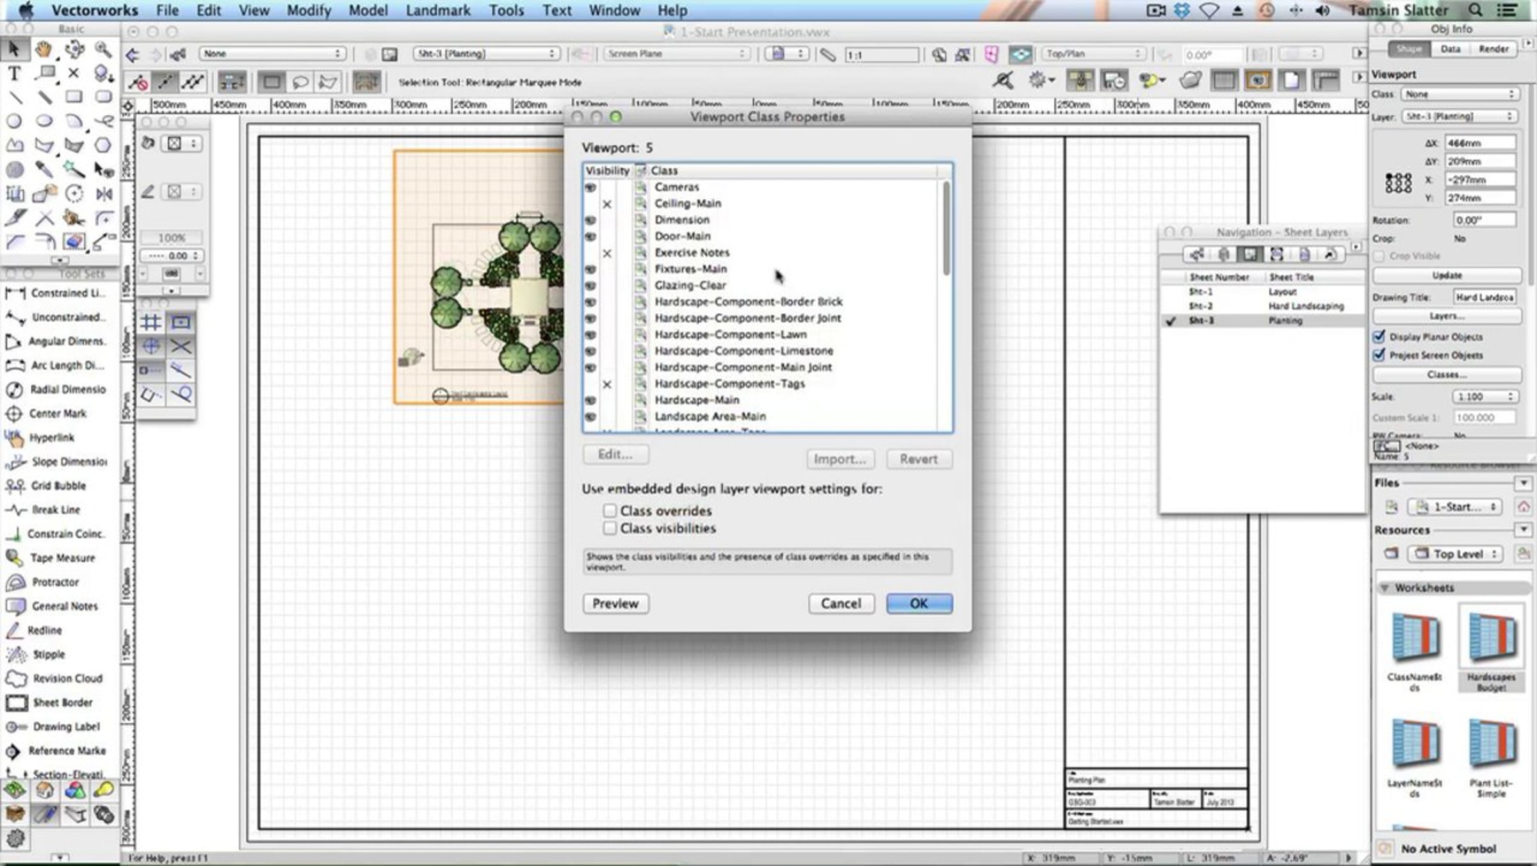Pick the Sheet Border tool

62,703
